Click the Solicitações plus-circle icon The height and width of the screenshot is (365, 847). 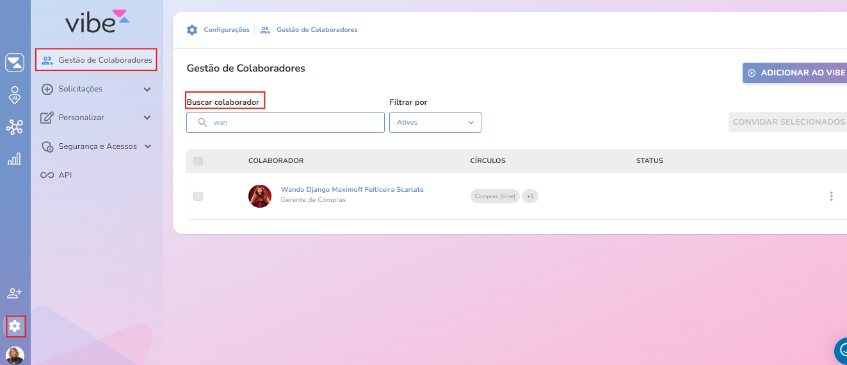point(47,89)
